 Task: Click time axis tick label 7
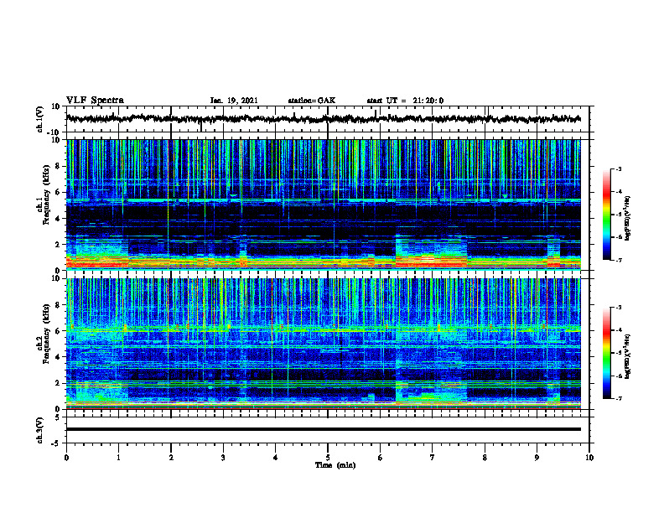(433, 458)
